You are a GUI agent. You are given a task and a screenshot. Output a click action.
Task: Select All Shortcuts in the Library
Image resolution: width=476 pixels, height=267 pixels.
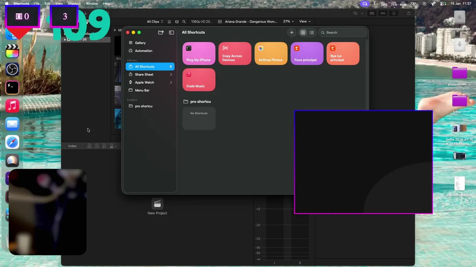pos(150,67)
